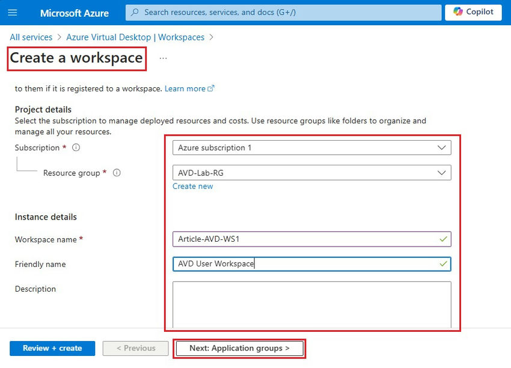Click the Microsoft Azure home logo
The image size is (511, 368).
click(x=74, y=13)
